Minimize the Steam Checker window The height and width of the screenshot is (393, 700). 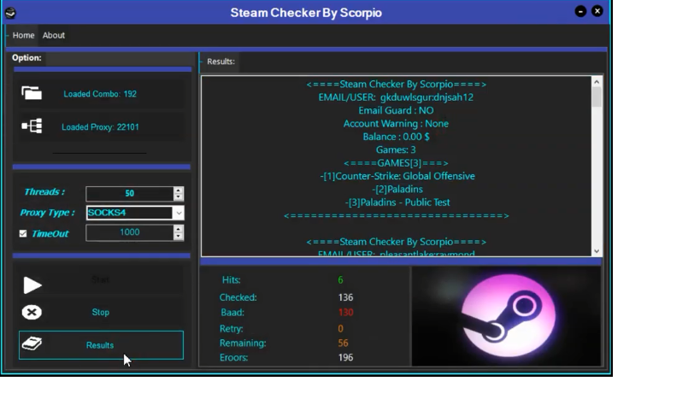(580, 11)
